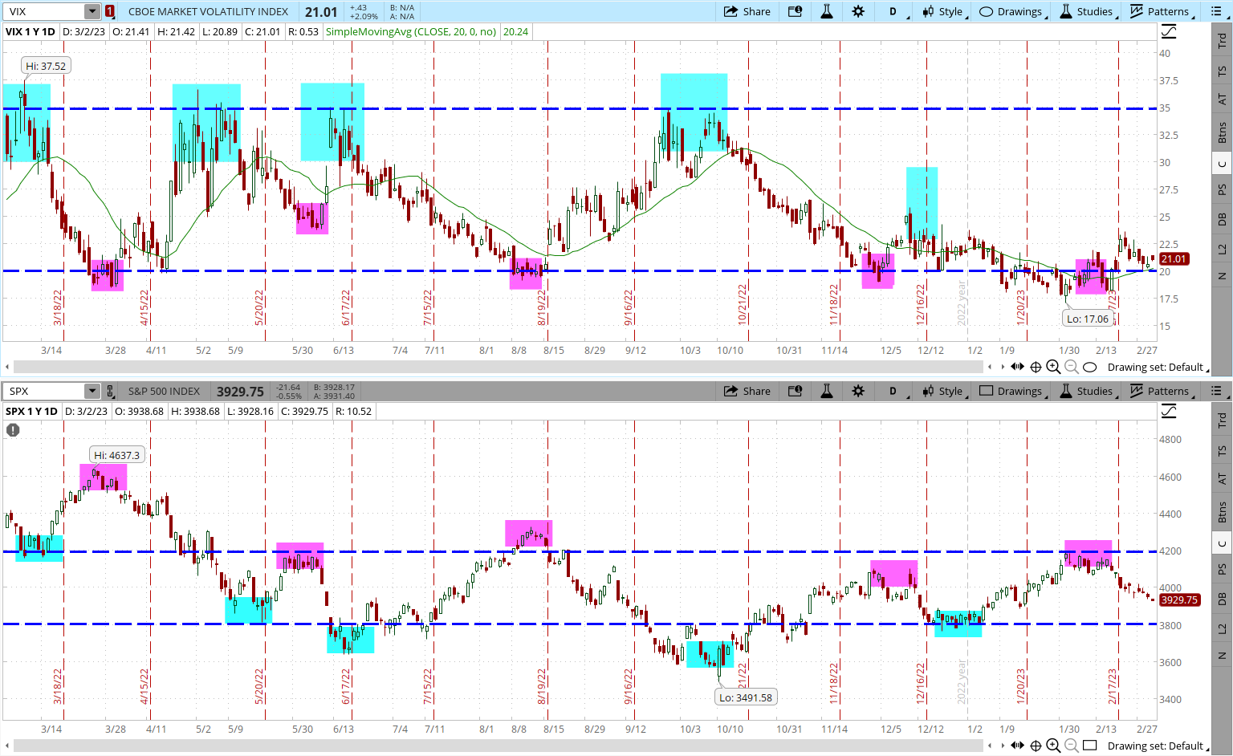Select the C side tab on VIX chart

click(1222, 164)
